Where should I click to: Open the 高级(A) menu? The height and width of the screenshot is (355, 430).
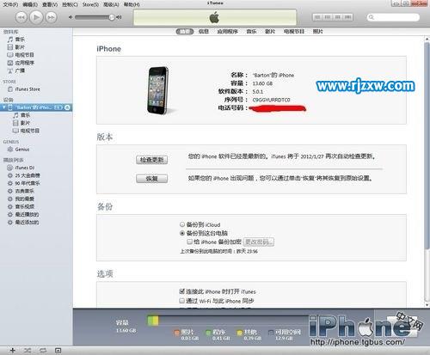(111, 4)
